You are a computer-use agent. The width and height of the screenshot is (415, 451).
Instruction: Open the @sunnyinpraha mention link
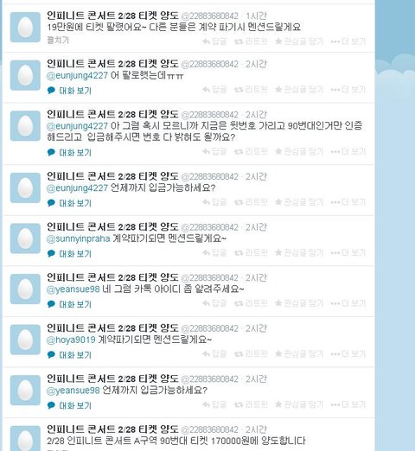[78, 238]
